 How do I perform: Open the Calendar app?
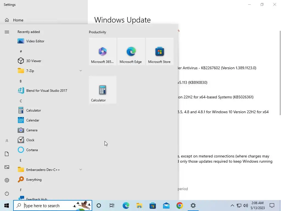[50, 120]
